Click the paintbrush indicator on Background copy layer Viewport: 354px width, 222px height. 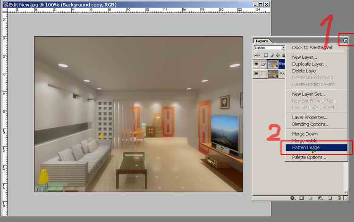(x=263, y=64)
